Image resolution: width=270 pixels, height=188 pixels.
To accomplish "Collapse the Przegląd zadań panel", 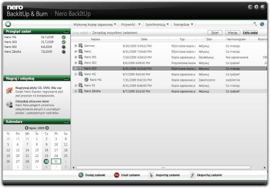I will pos(66,32).
